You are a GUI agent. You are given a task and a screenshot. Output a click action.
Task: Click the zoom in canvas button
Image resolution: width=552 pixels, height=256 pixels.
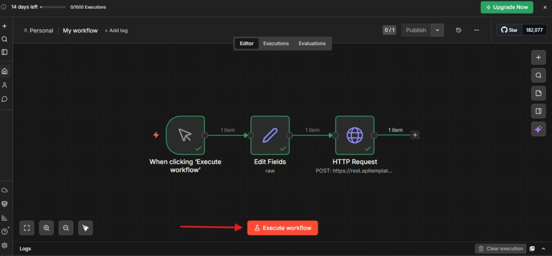click(47, 228)
